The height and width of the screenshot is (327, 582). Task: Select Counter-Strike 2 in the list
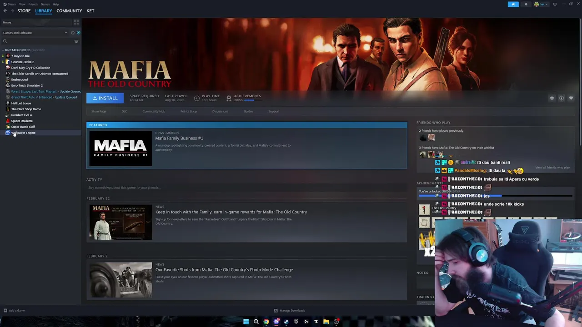coord(23,62)
